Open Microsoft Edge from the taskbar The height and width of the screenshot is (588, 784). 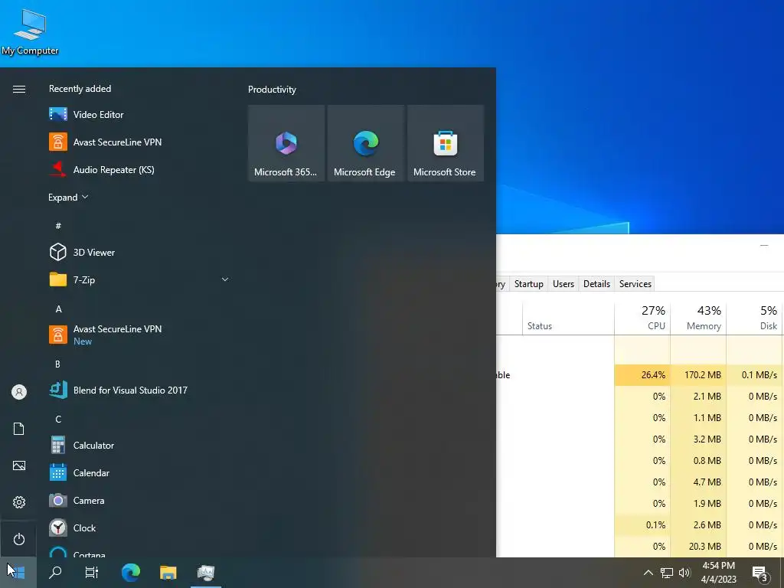tap(130, 572)
